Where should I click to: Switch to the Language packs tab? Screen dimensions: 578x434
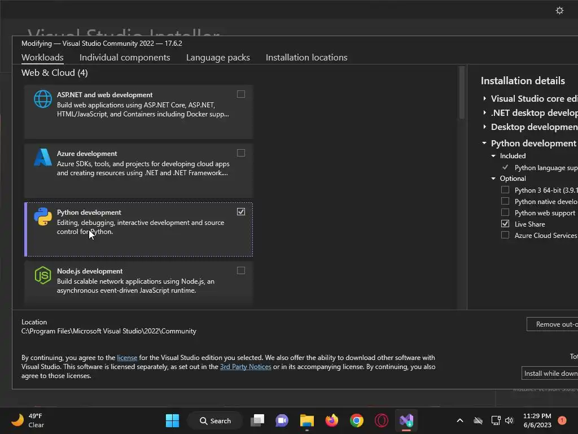pyautogui.click(x=218, y=58)
